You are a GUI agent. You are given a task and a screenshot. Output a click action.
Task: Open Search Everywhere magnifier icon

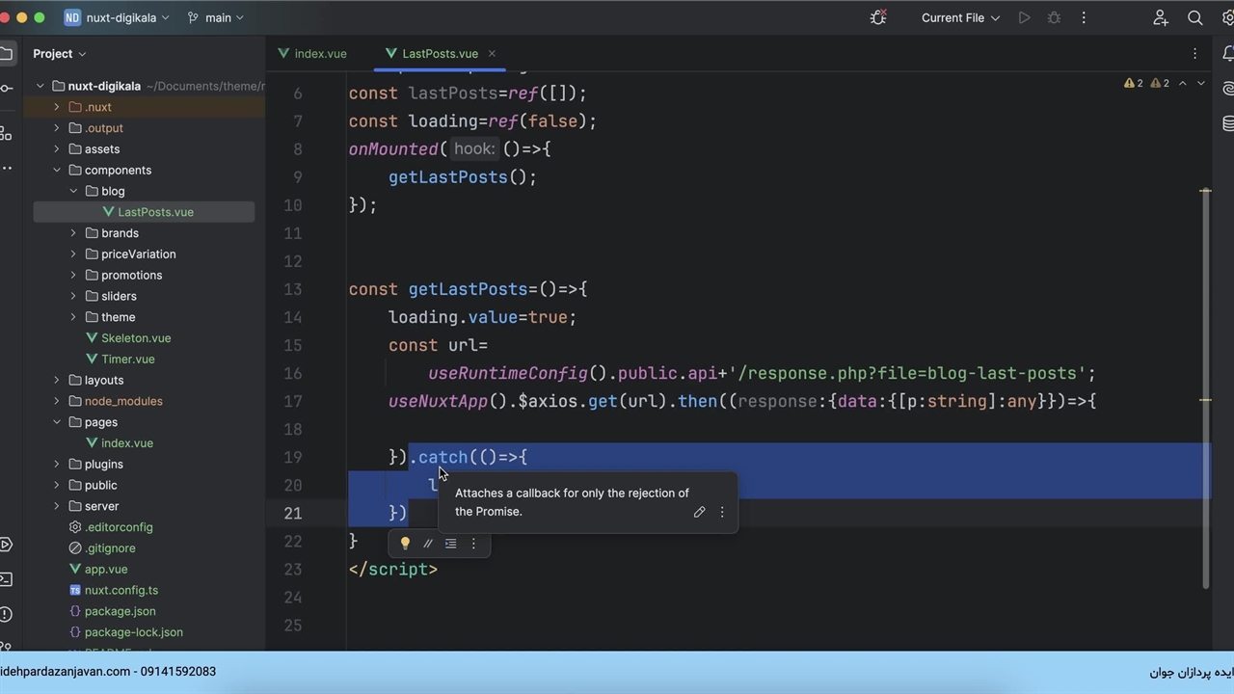[x=1194, y=17]
